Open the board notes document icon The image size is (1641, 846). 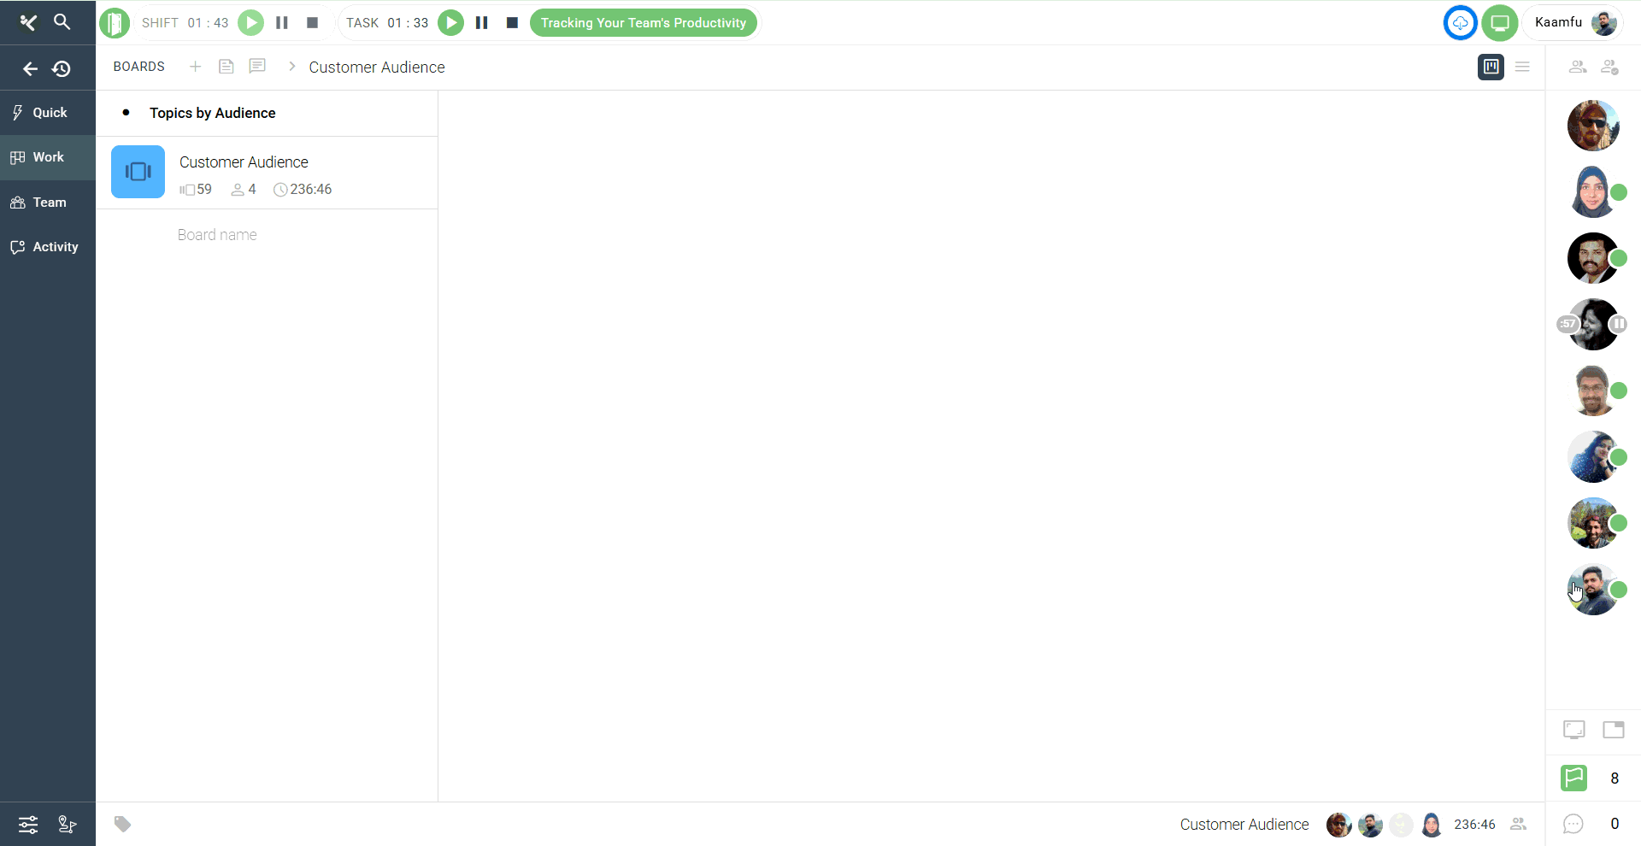(226, 67)
